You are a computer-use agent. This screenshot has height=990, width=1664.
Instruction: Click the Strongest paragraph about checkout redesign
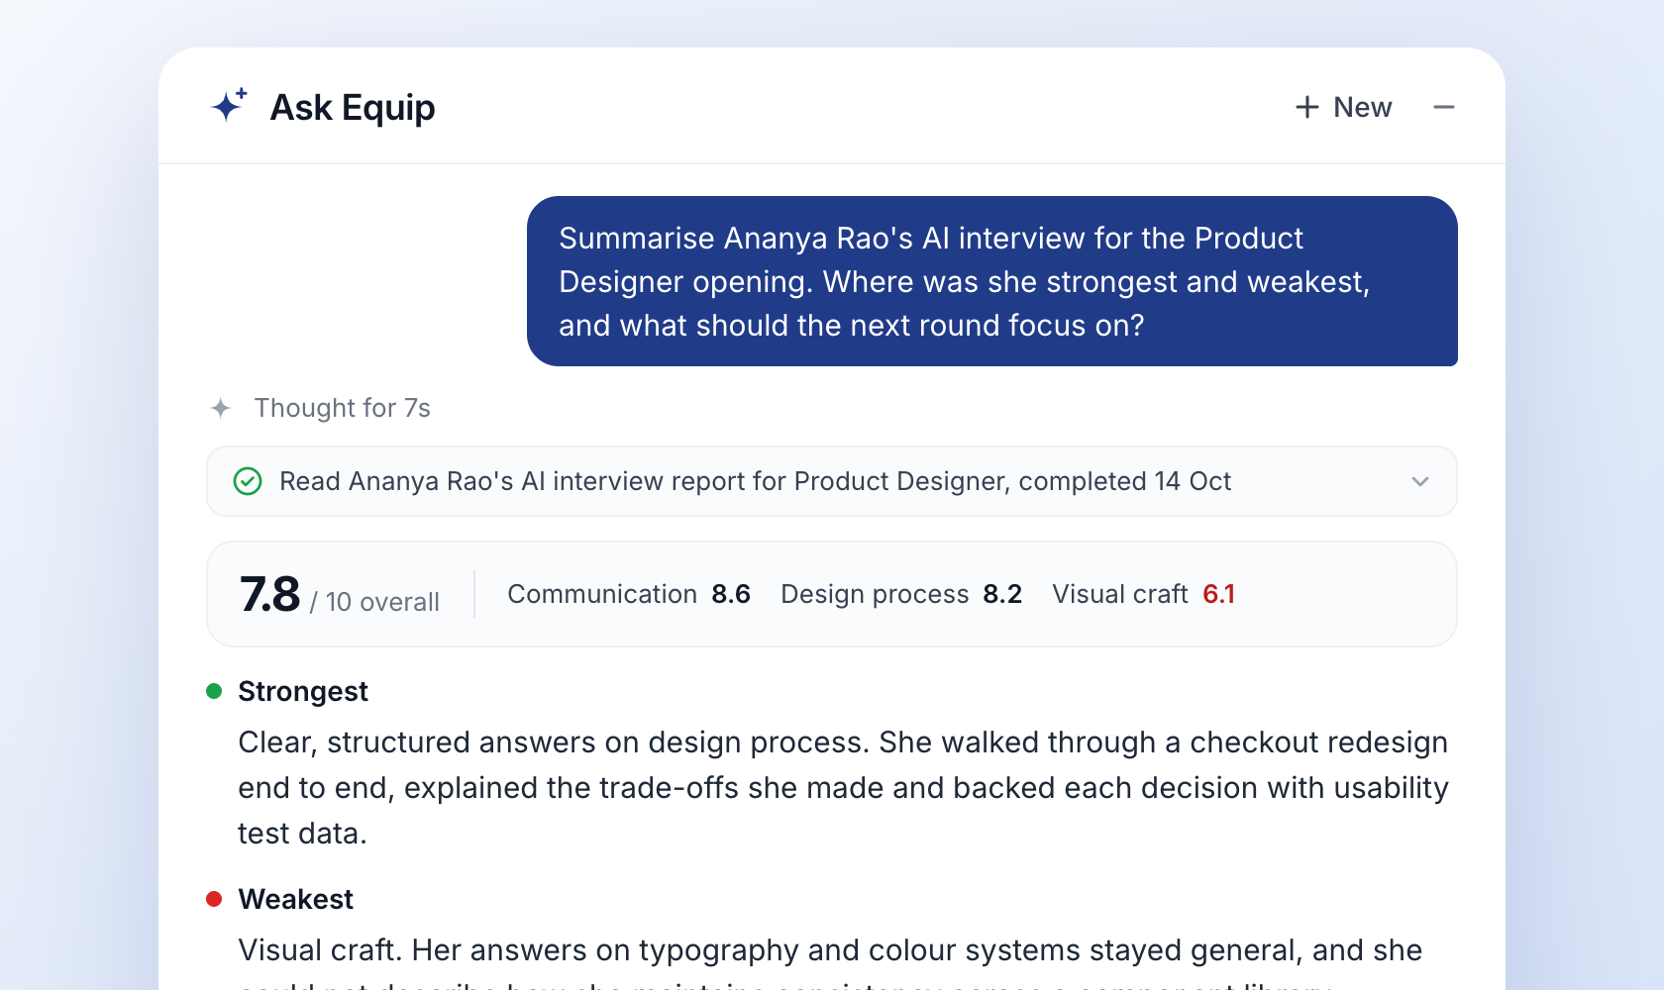point(843,788)
